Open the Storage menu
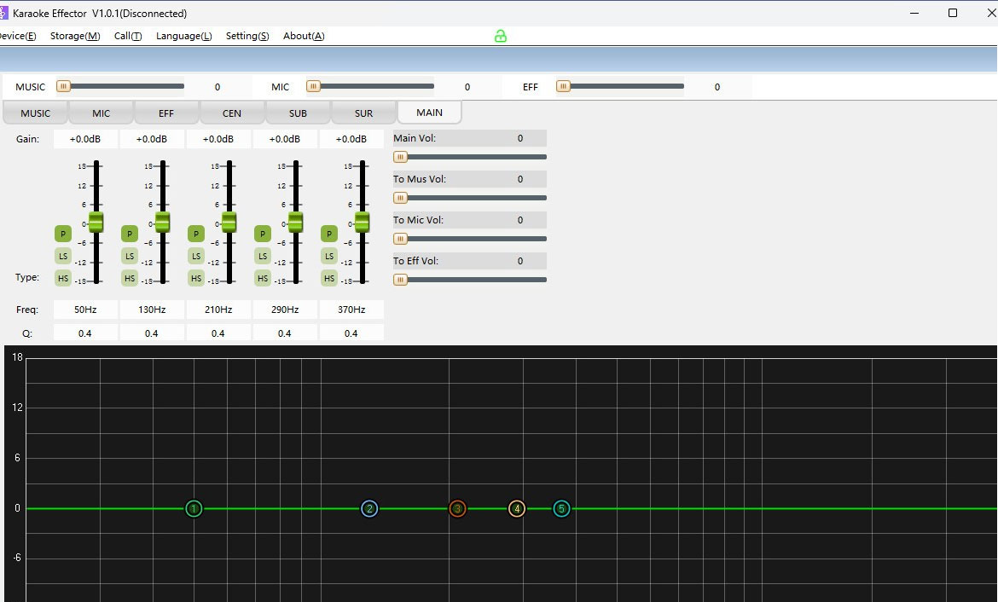Viewport: 998px width, 602px height. pyautogui.click(x=75, y=36)
